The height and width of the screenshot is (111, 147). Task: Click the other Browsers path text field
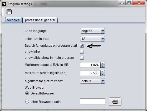[92, 101]
